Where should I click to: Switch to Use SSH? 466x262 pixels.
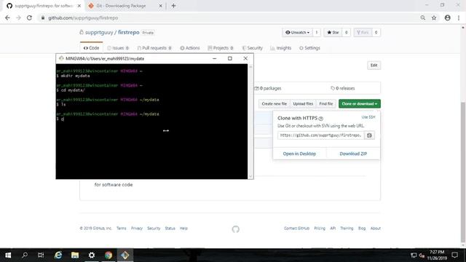pos(368,117)
